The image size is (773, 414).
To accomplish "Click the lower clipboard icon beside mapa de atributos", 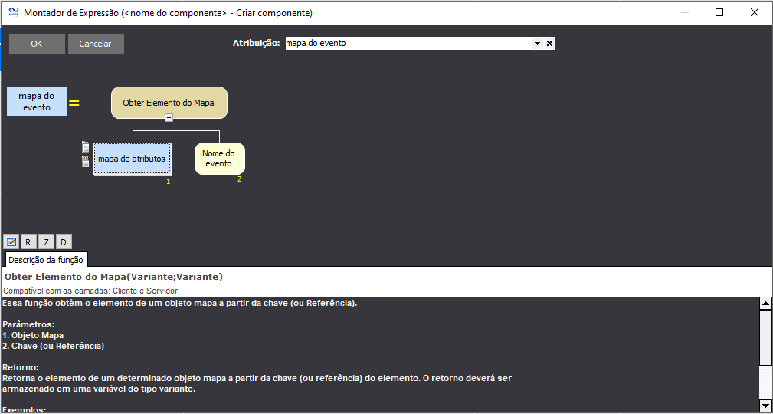I will pos(85,161).
